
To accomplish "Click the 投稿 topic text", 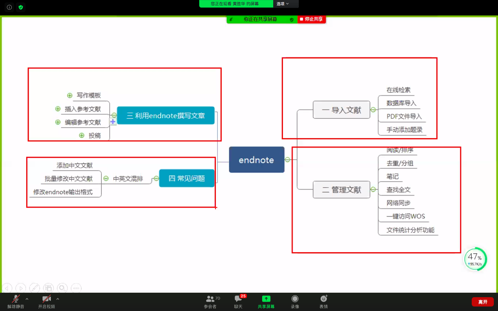I will [x=95, y=135].
